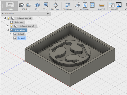127x95 pixels.
Task: Open the SETUP dropdown menu
Action: point(25,9)
